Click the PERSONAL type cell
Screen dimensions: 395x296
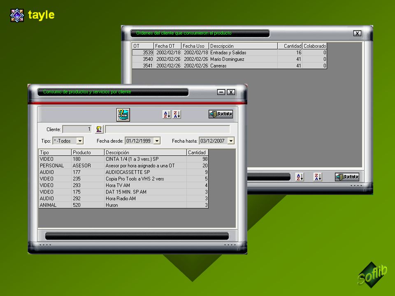tap(55, 166)
